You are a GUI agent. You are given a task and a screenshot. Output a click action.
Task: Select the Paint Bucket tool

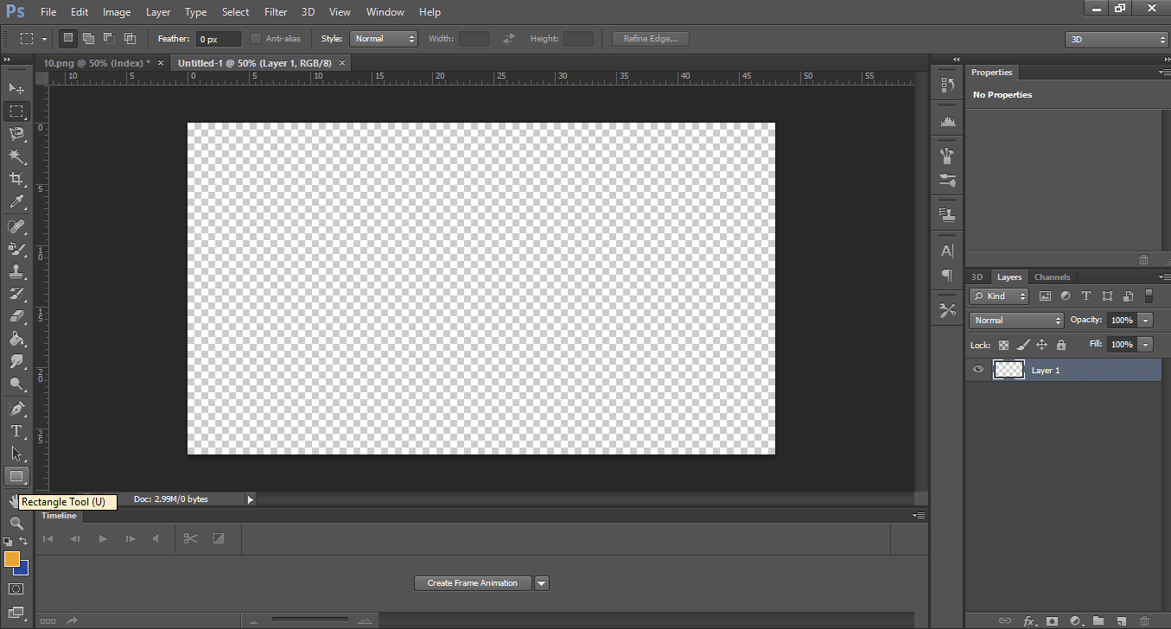(x=16, y=339)
